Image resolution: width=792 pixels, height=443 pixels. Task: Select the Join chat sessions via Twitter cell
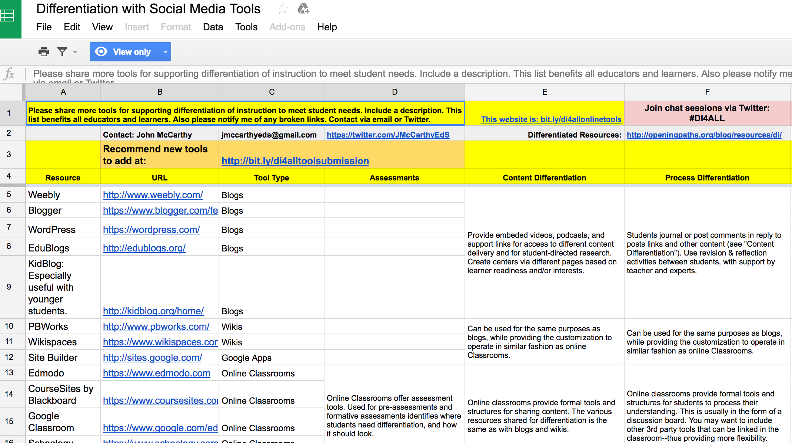point(707,113)
